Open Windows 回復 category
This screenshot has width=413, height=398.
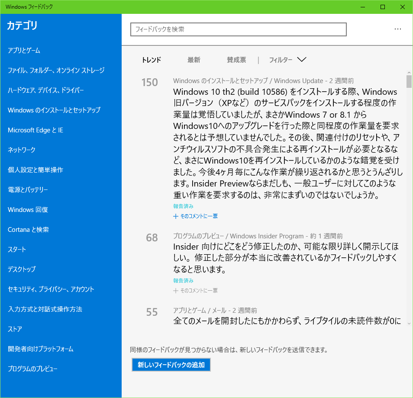click(28, 209)
